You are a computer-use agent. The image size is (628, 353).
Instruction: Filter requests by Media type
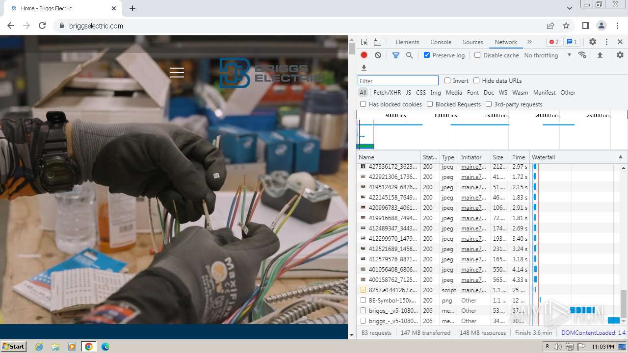[454, 93]
